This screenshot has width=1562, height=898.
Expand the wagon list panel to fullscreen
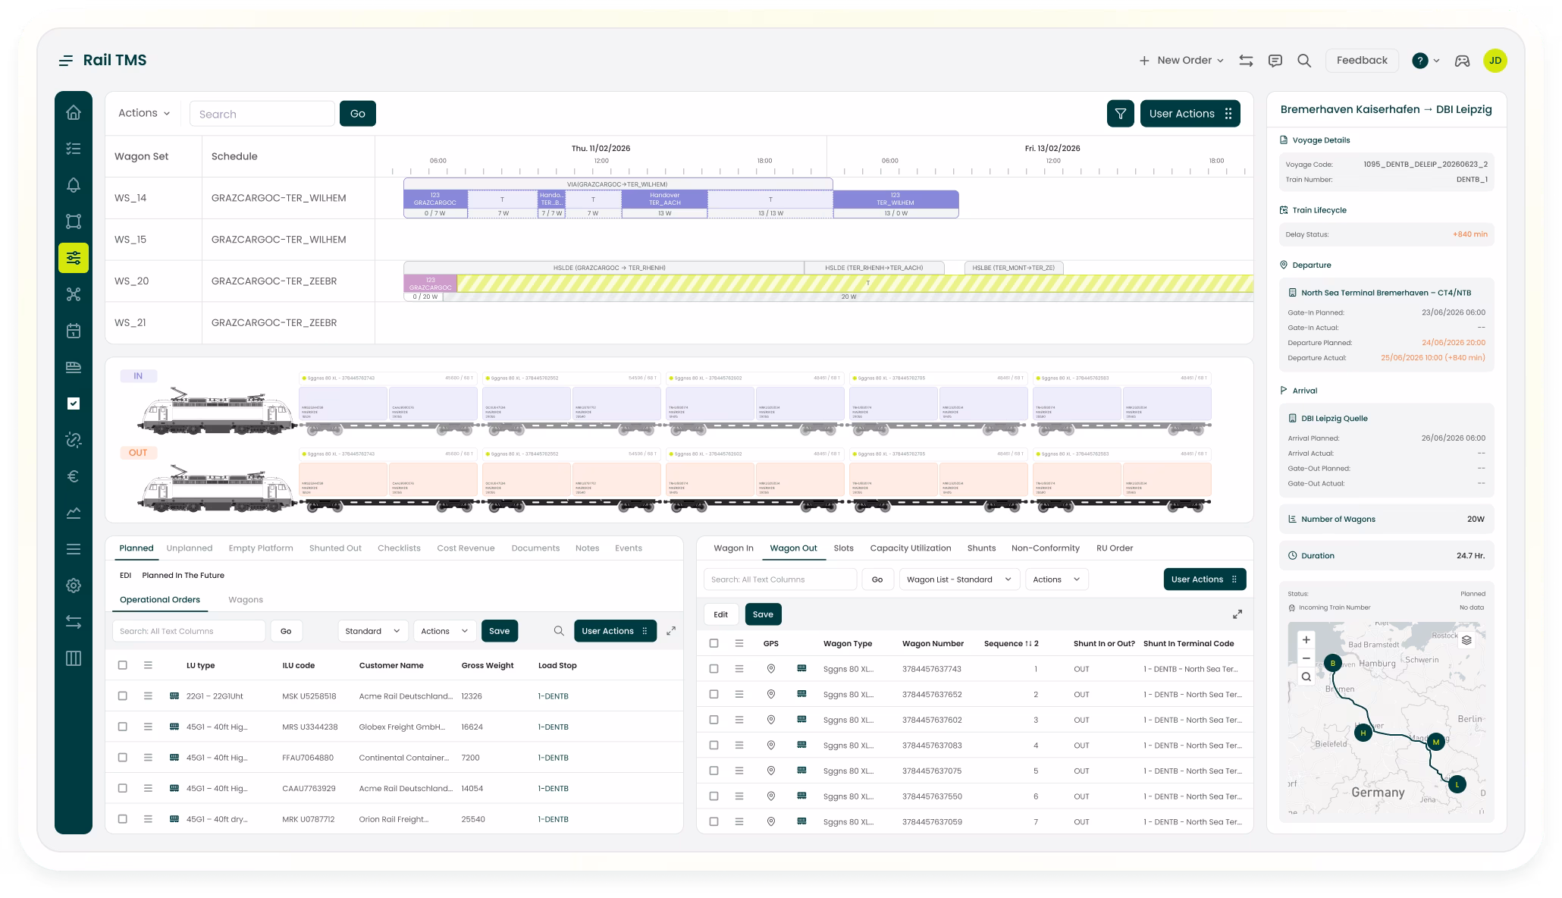pos(1237,614)
